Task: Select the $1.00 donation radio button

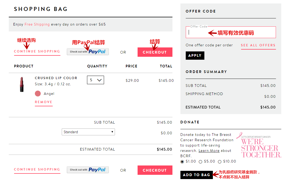Action: point(182,162)
